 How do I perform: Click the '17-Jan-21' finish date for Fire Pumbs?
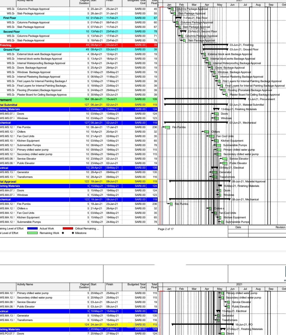pos(112,127)
